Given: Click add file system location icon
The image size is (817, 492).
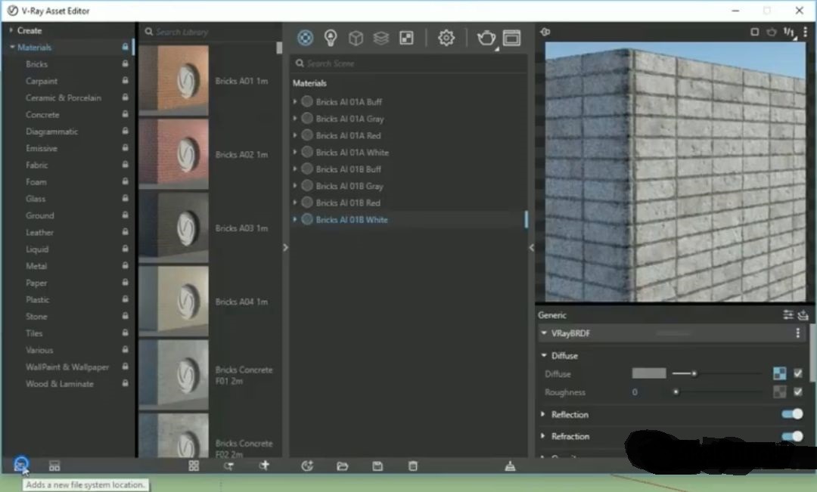Looking at the screenshot, I should point(21,464).
